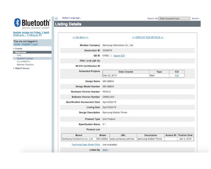The width and height of the screenshot is (211, 169).
Task: Click the Software Version Number value G890A.000
Action: point(108,97)
